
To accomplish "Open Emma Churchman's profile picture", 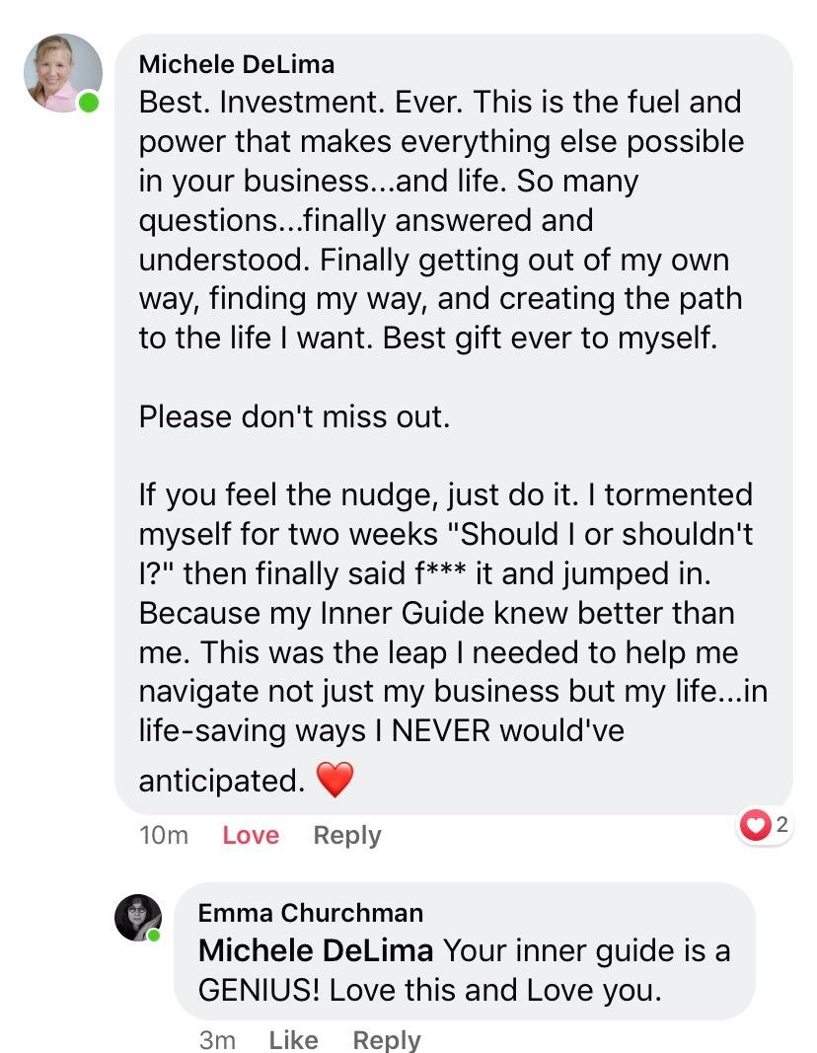I will pos(137,918).
